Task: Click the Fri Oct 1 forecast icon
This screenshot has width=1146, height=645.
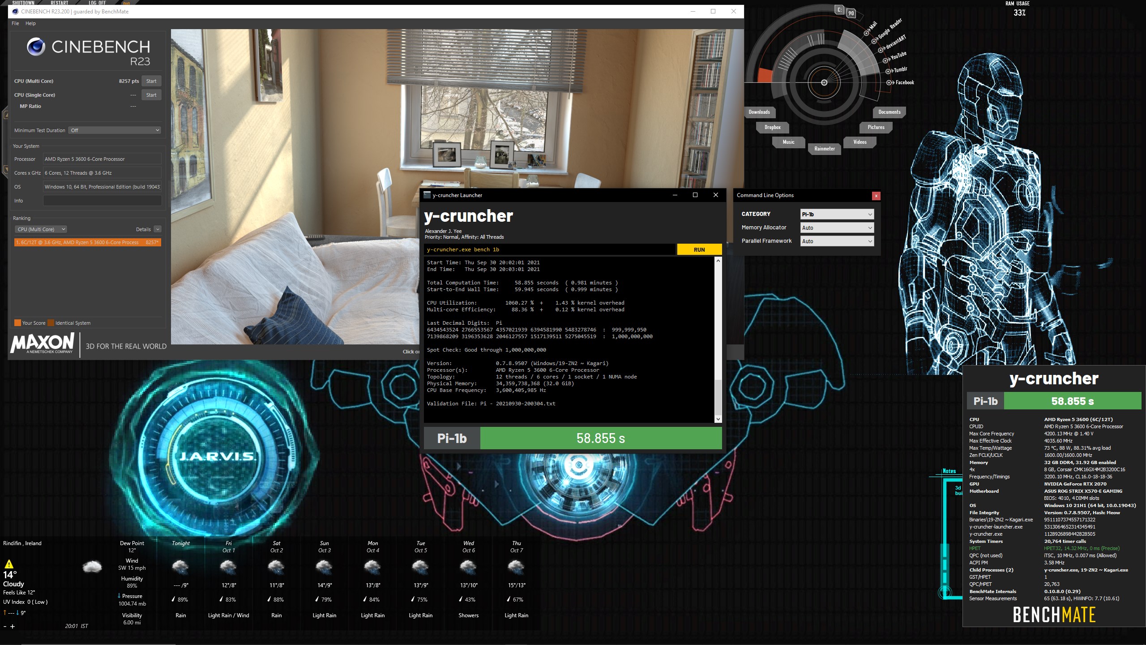Action: click(x=228, y=568)
